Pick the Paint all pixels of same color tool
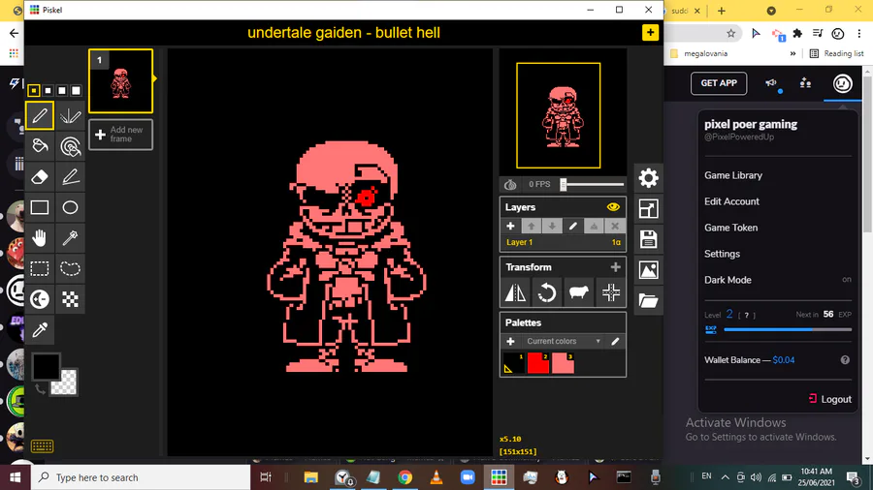Image resolution: width=873 pixels, height=490 pixels. (x=70, y=146)
